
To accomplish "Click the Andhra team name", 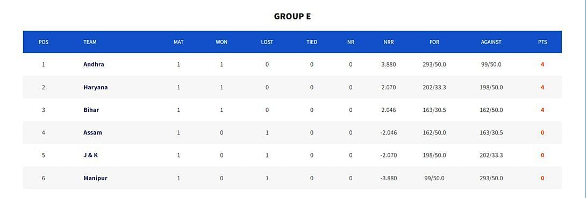I will coord(94,65).
